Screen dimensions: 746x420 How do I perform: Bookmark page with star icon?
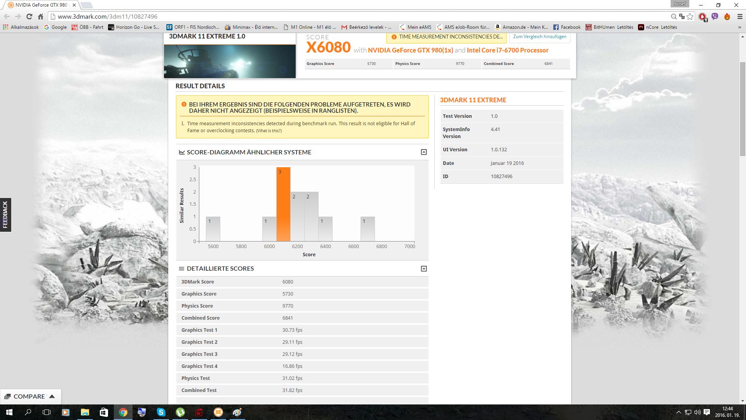(x=690, y=16)
